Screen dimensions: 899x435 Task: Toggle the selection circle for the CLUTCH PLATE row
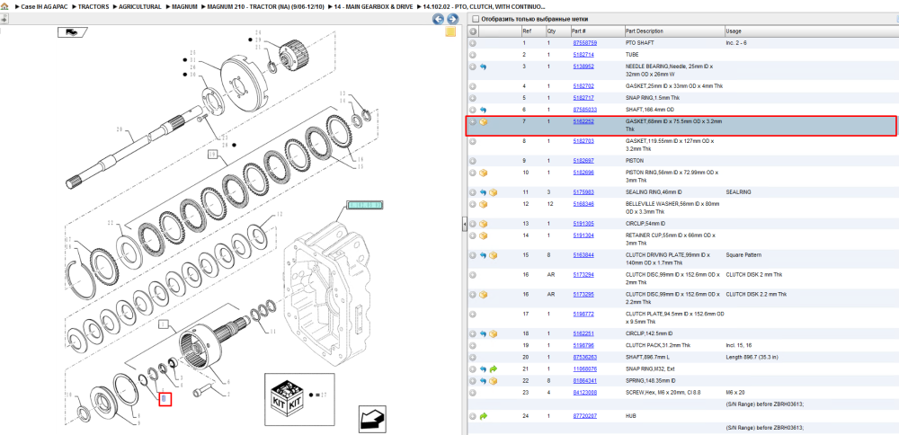[x=473, y=314]
